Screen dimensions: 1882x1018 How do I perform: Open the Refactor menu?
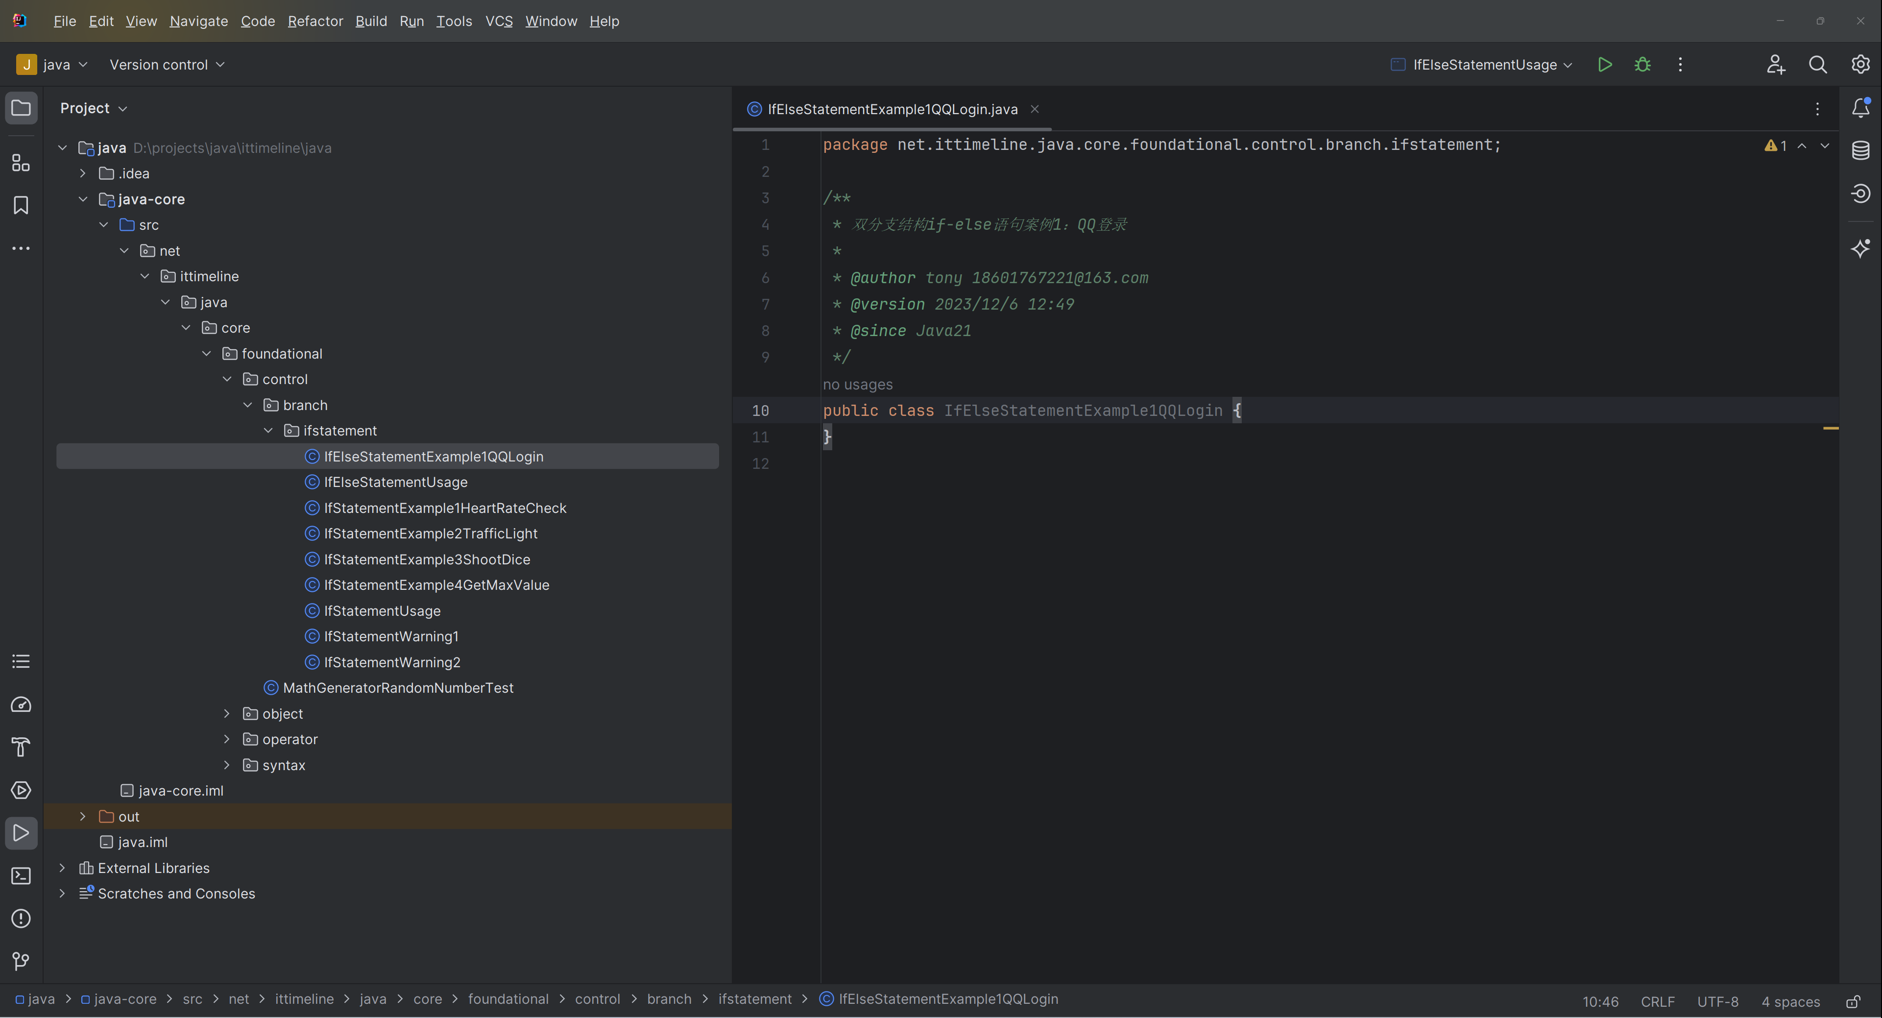[315, 21]
